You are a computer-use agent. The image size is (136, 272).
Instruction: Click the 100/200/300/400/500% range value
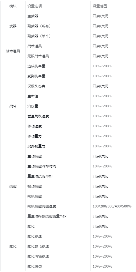tap(112, 206)
